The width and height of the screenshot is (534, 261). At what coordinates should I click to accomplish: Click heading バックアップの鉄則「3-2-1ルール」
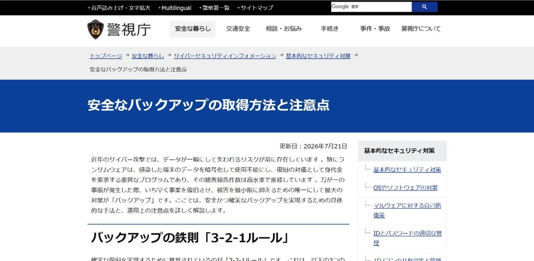(x=190, y=238)
